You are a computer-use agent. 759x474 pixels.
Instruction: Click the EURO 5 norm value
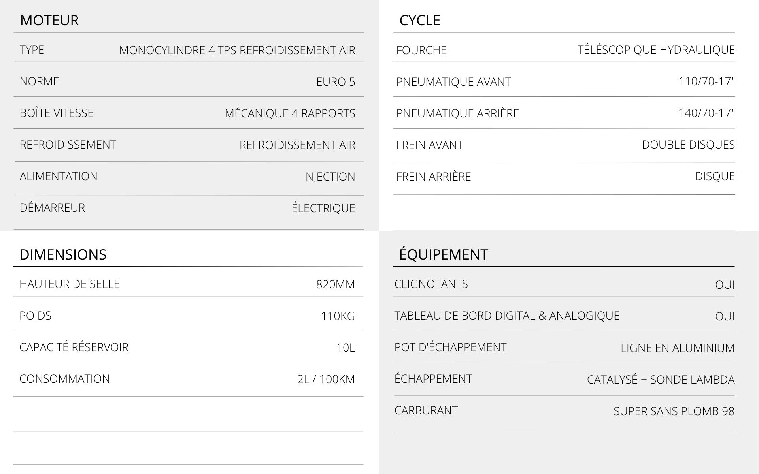pos(335,82)
